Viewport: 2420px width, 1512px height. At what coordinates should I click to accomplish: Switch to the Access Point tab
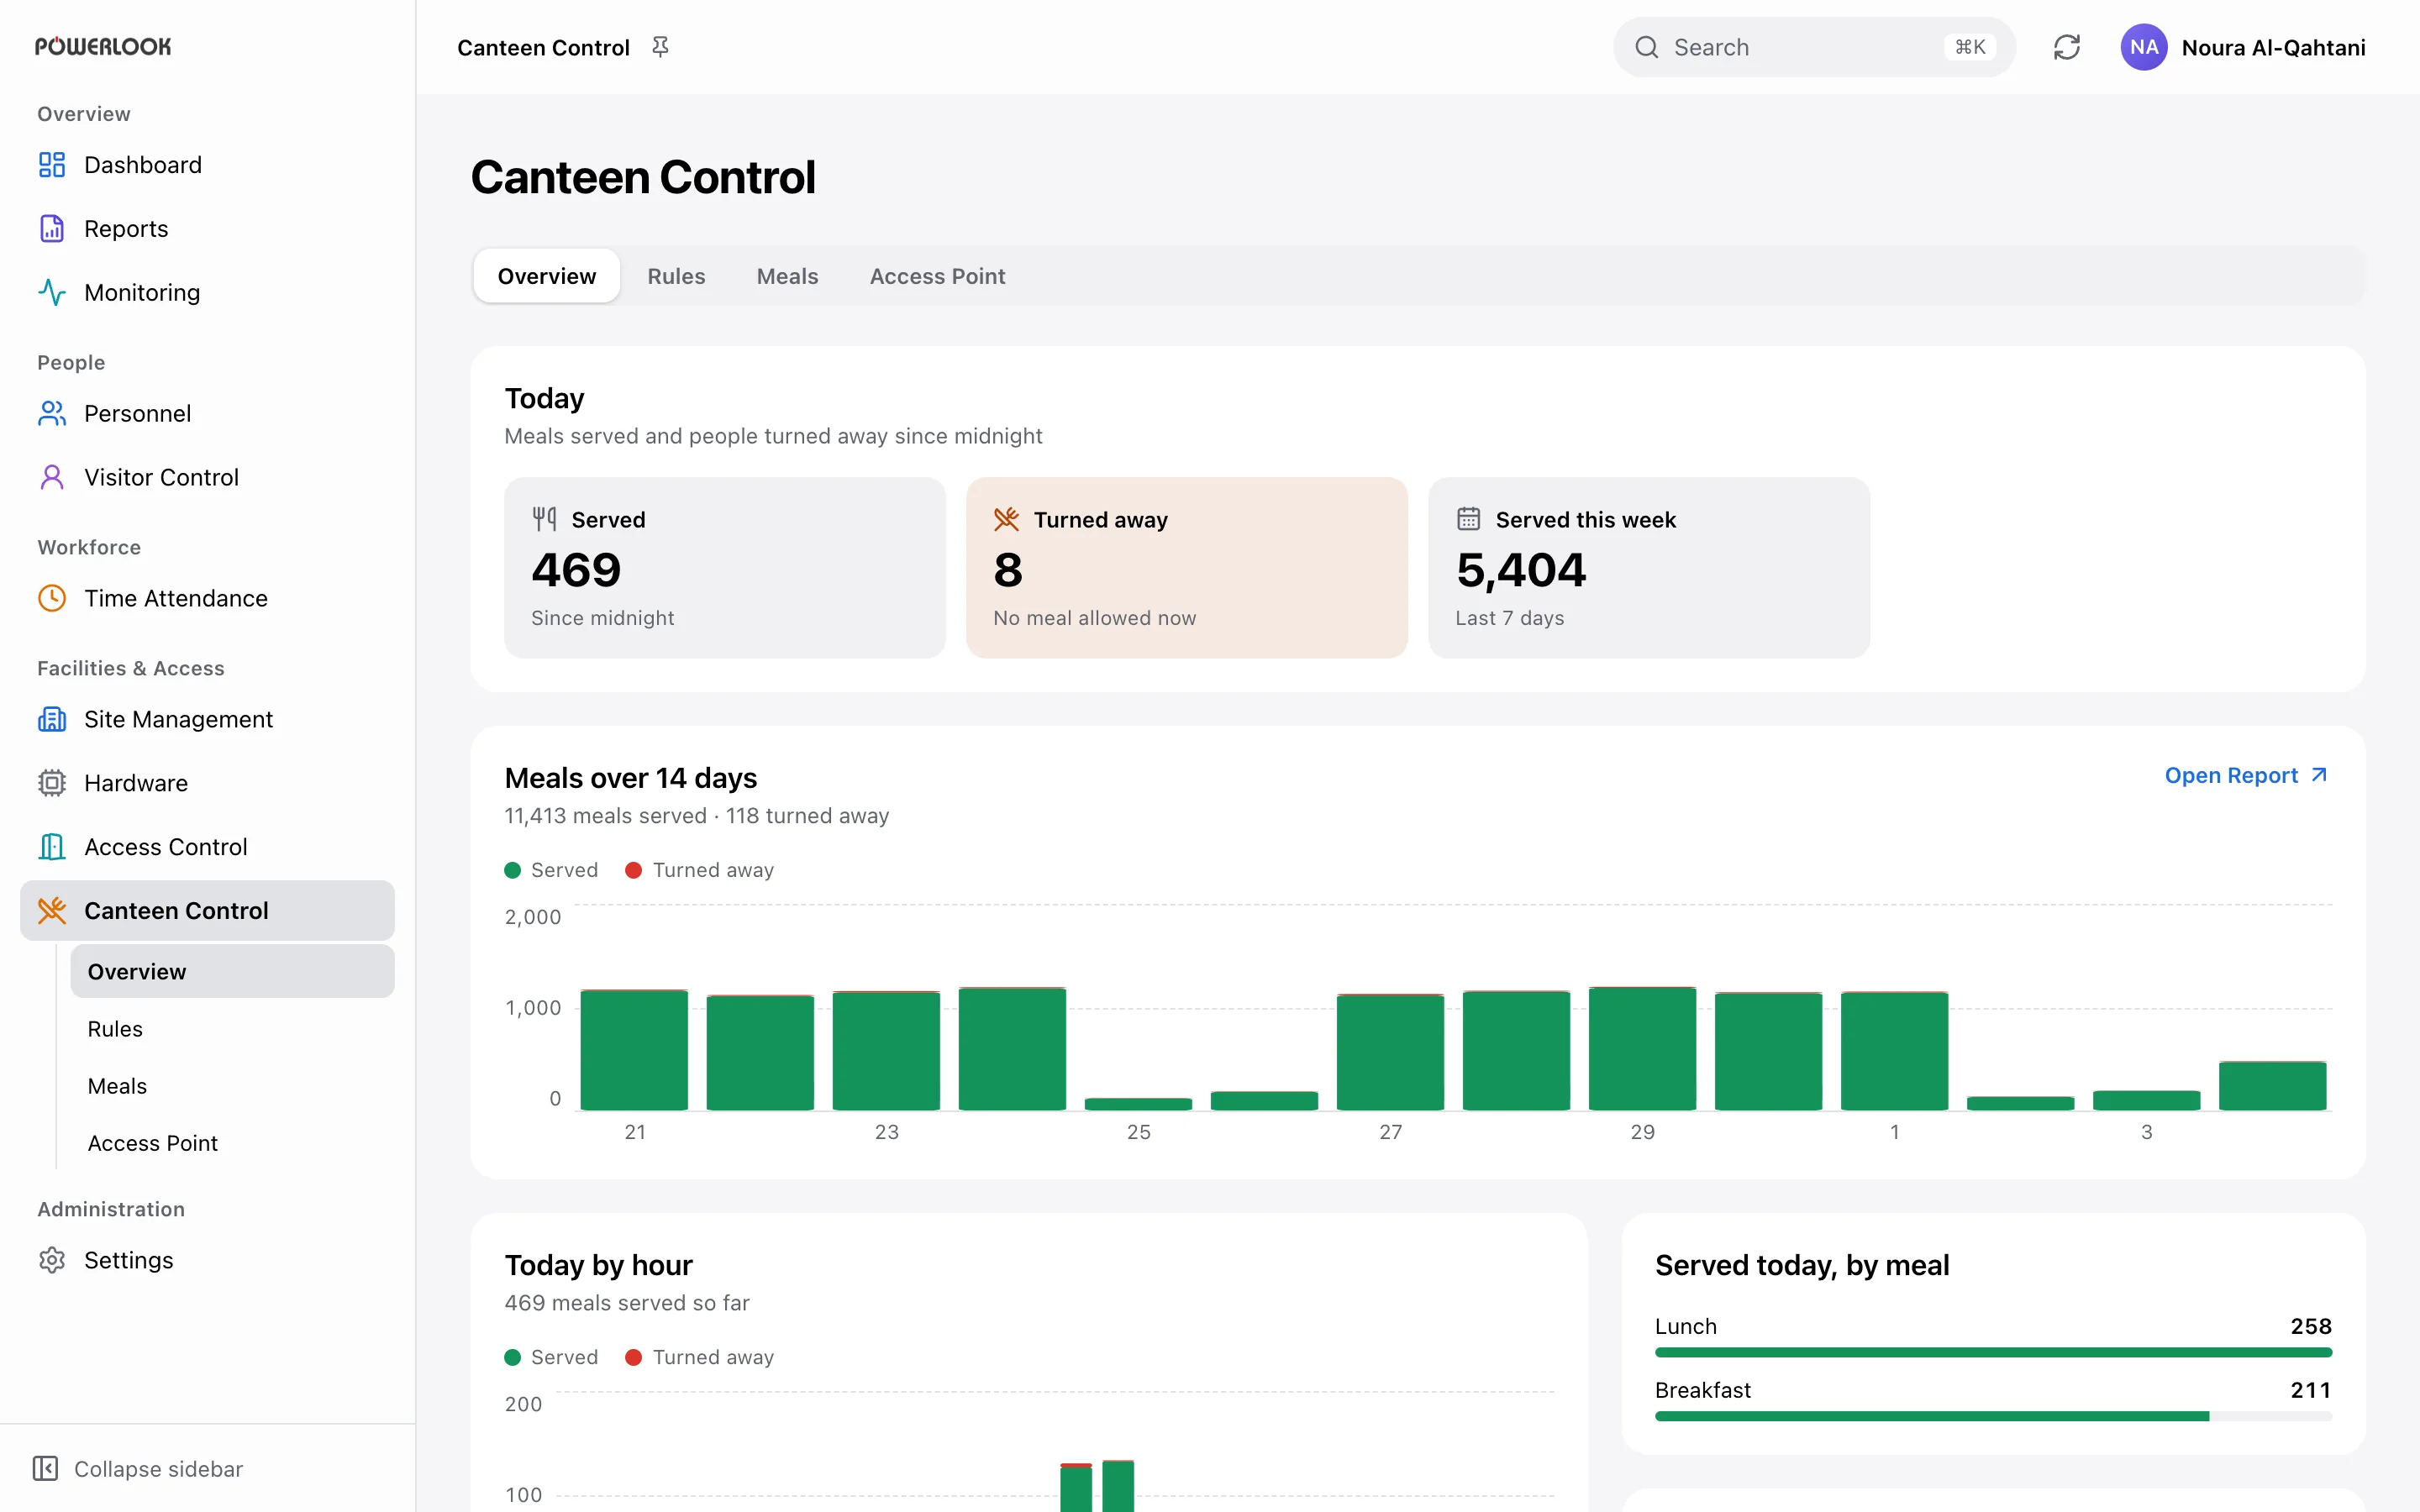tap(937, 276)
